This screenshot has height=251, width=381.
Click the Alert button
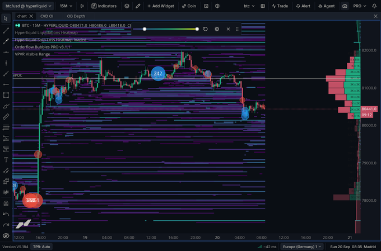point(303,6)
